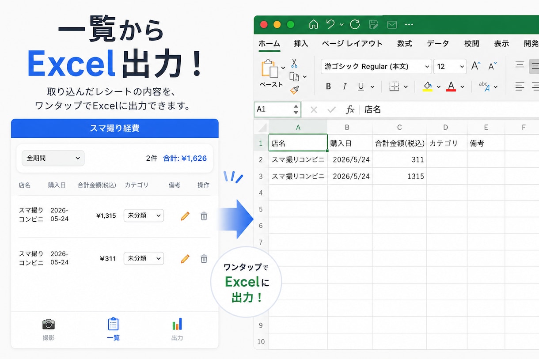Viewport: 539px width, 359px height.
Task: Apply the yellow fill color bucket
Action: pyautogui.click(x=427, y=87)
